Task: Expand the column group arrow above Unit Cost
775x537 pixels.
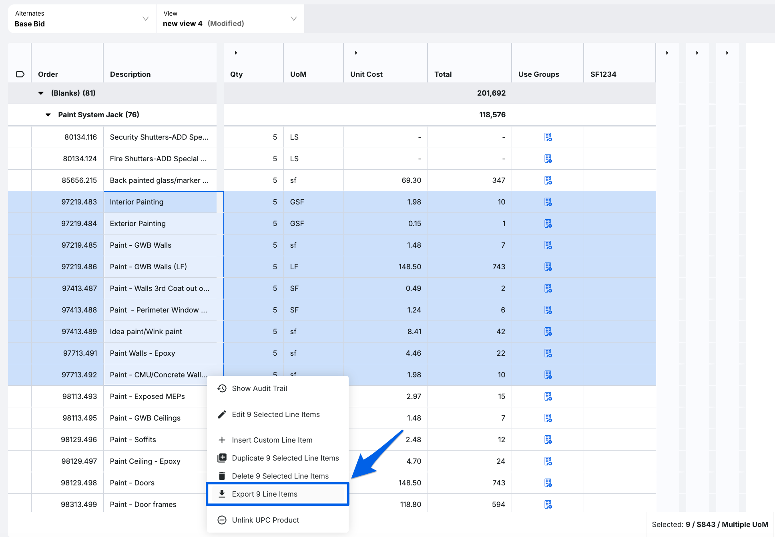Action: click(x=356, y=53)
